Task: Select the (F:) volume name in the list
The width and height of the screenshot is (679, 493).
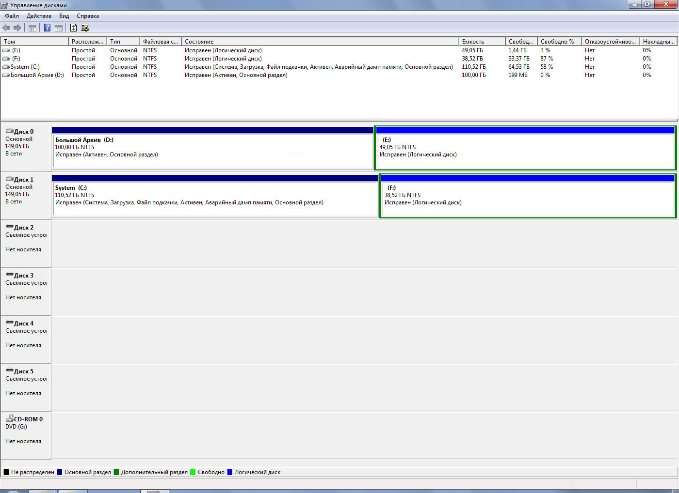Action: 16,59
